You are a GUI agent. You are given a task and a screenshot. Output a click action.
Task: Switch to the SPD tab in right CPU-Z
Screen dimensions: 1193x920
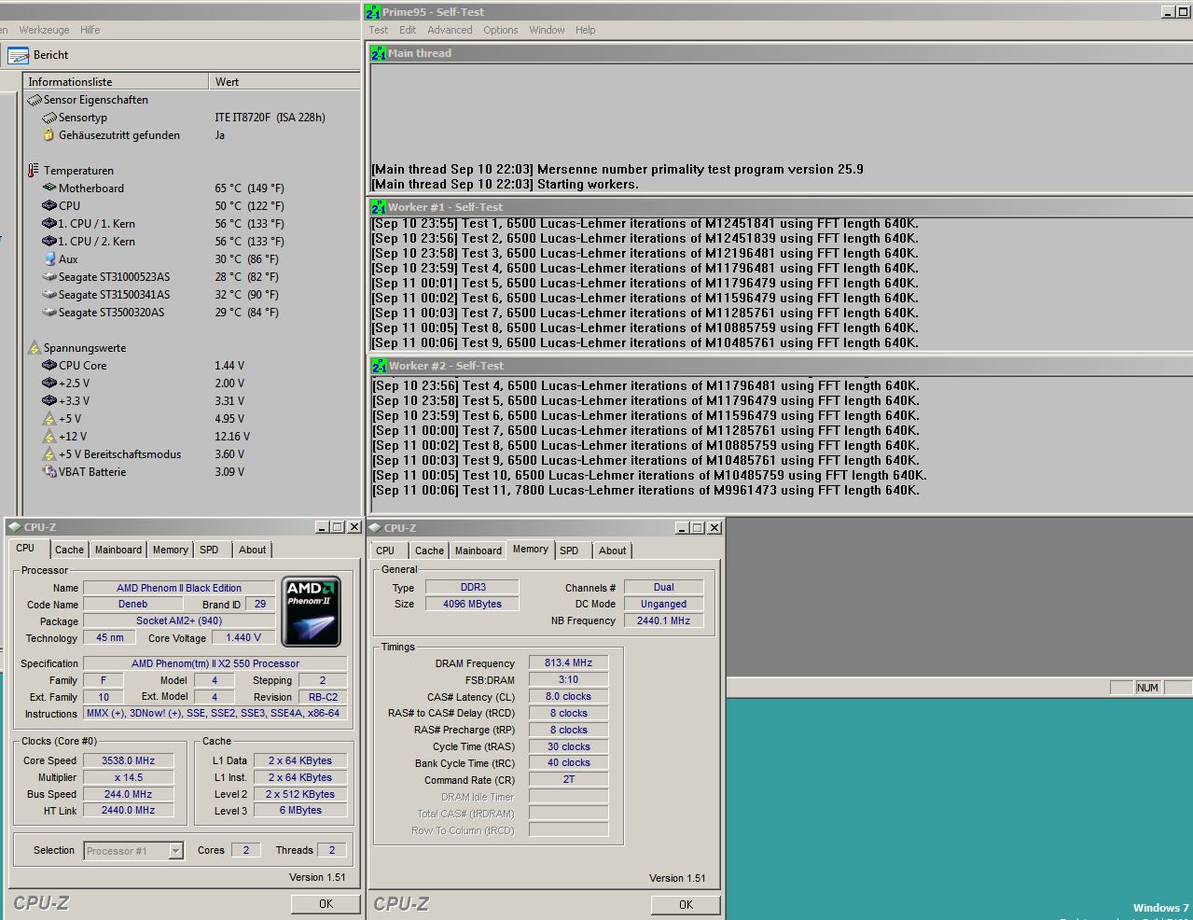(x=569, y=551)
